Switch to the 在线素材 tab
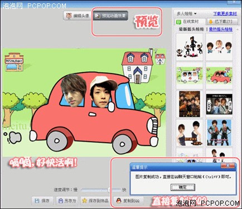 tap(190, 22)
